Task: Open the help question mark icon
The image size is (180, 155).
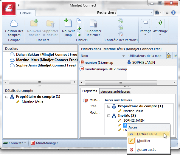Action: point(173,13)
